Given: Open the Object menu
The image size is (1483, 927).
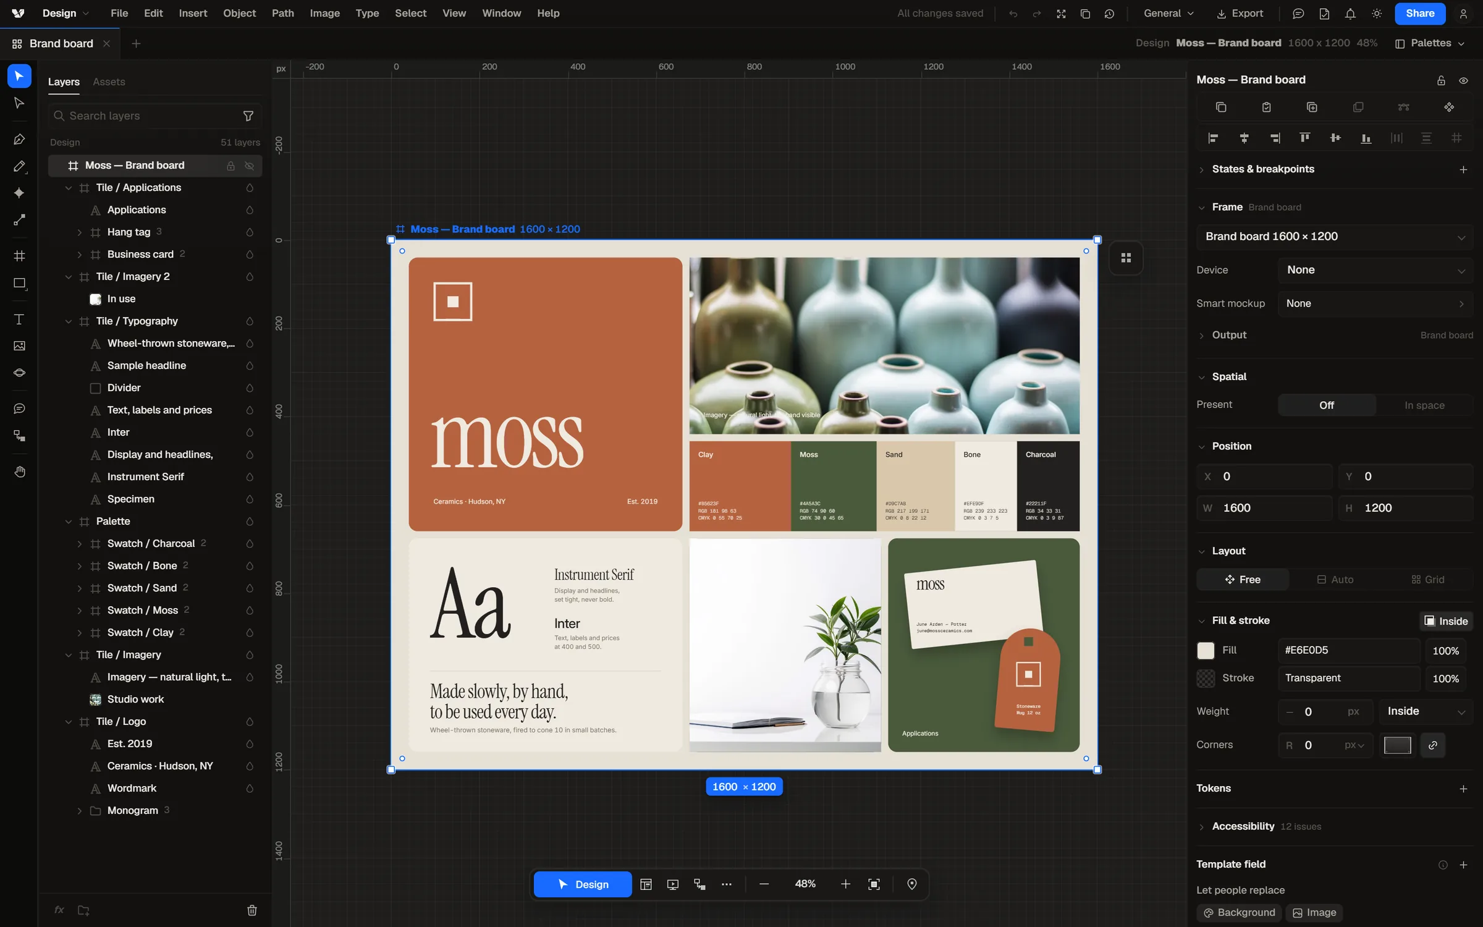Looking at the screenshot, I should [239, 13].
